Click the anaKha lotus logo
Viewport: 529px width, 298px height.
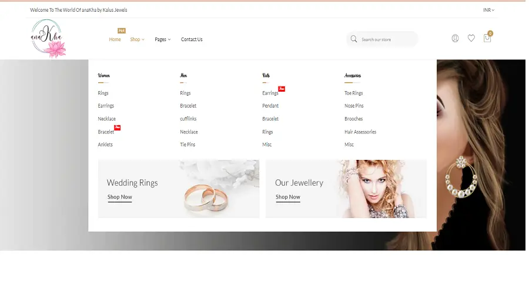(48, 39)
